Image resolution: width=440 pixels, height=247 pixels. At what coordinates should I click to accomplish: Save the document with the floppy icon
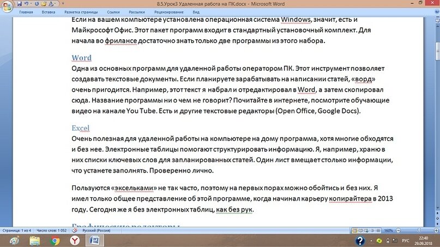pos(19,4)
